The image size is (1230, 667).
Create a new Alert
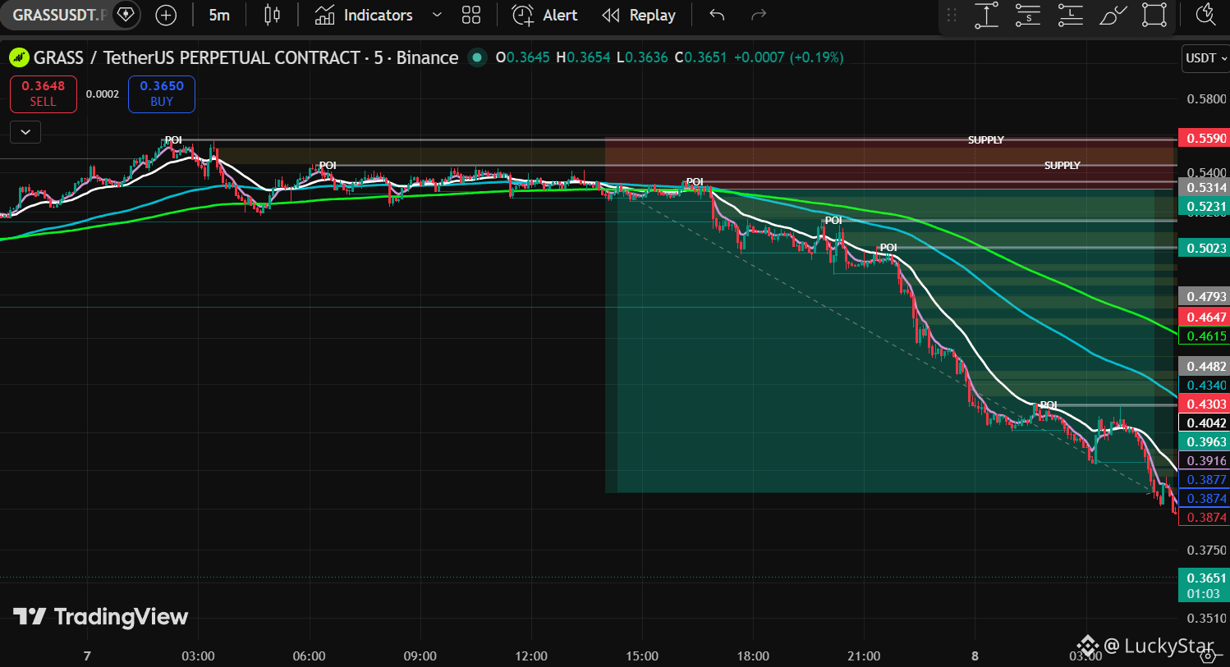[544, 15]
